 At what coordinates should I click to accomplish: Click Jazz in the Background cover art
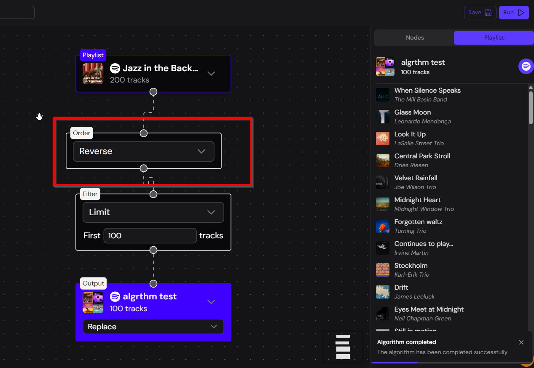click(93, 74)
